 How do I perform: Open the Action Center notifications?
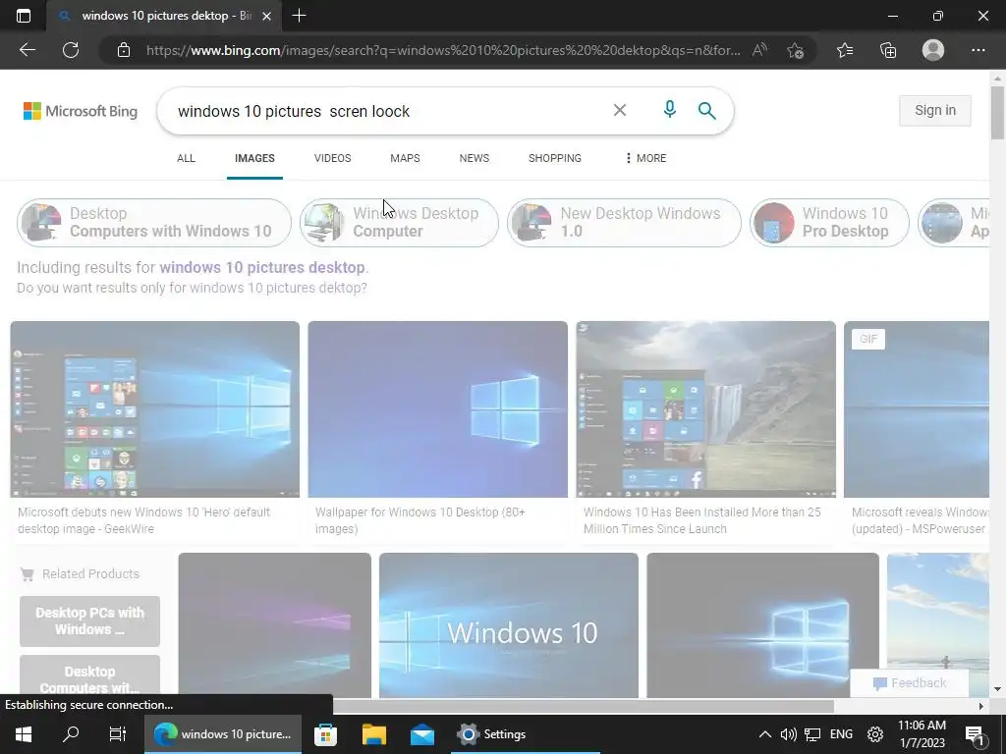coord(976,734)
